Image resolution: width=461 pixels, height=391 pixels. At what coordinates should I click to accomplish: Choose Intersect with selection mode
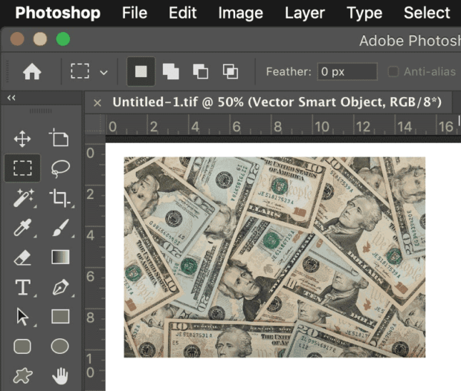[230, 71]
